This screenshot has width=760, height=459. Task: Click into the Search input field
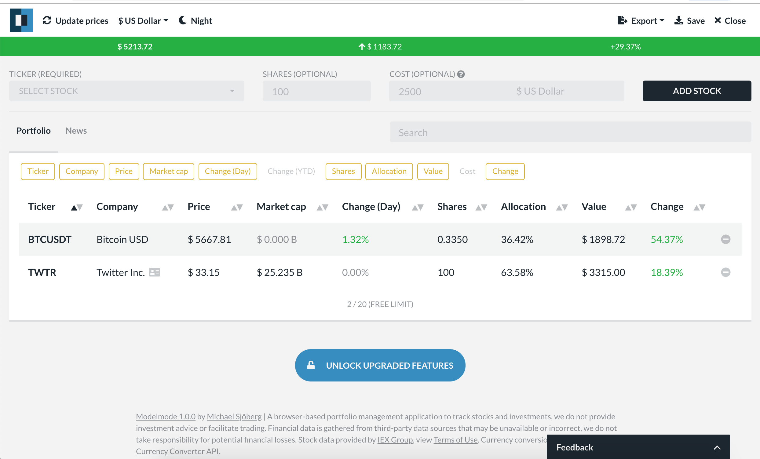[570, 132]
